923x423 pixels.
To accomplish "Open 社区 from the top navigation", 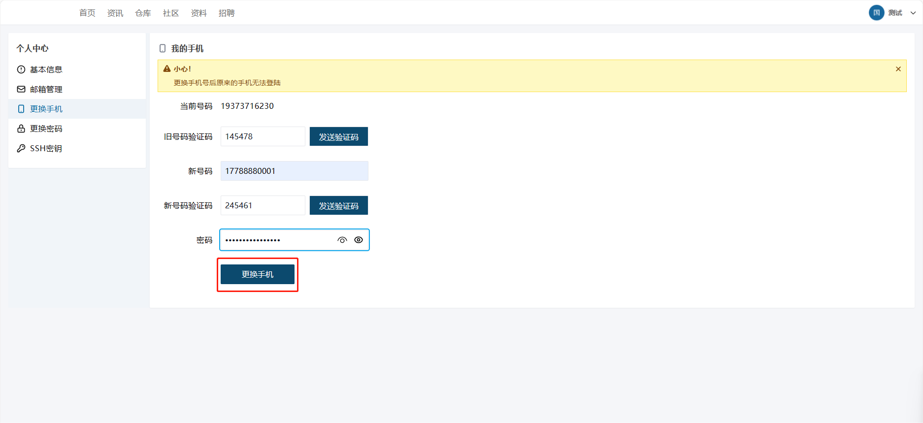I will pos(171,13).
